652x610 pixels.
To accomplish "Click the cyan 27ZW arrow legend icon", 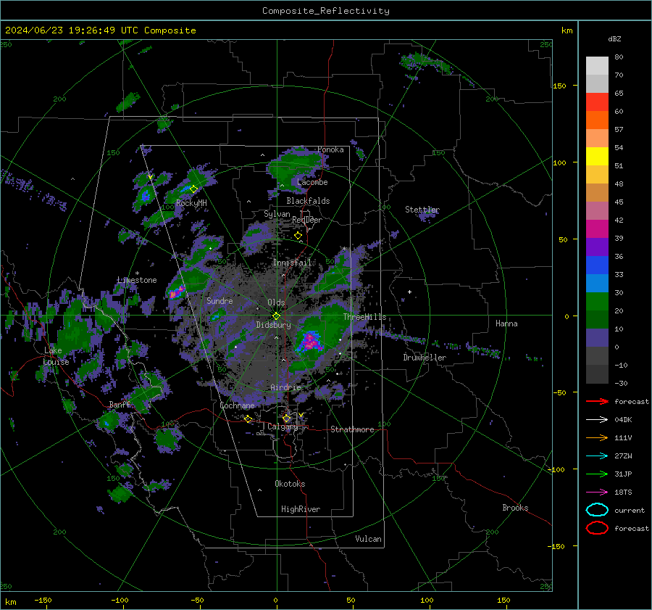I will point(597,456).
